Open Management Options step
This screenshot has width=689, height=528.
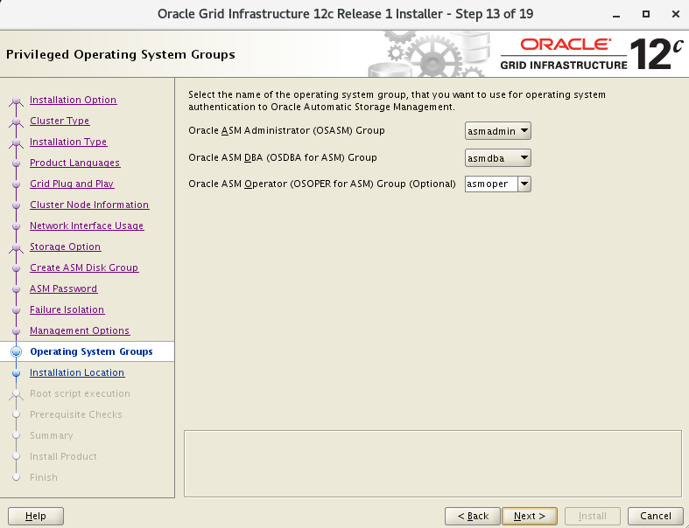click(x=80, y=330)
